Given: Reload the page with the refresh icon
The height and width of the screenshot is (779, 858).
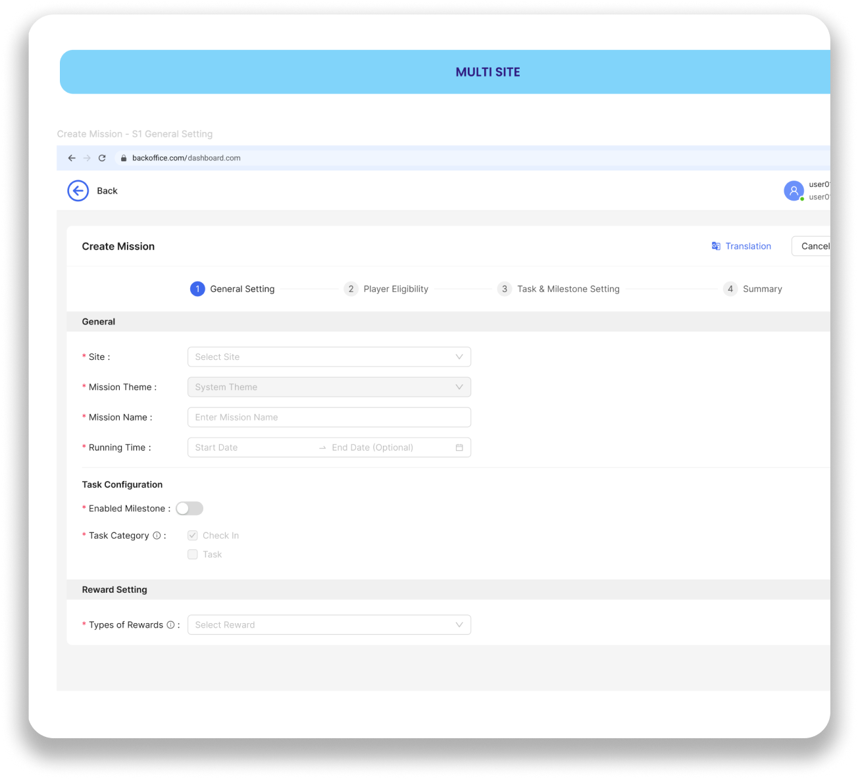Looking at the screenshot, I should click(102, 158).
